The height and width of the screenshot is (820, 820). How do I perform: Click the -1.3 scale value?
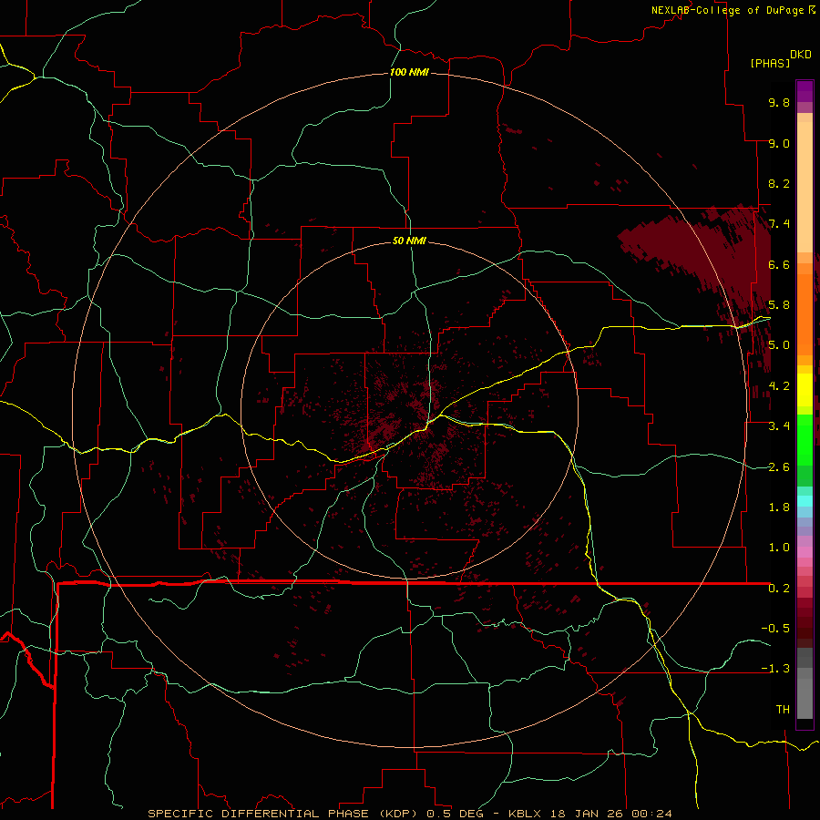coord(775,669)
